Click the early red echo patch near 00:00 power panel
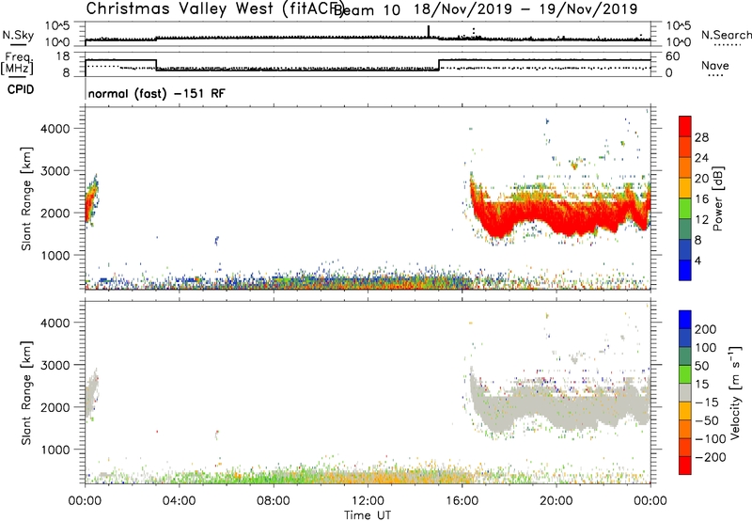 click(x=91, y=200)
